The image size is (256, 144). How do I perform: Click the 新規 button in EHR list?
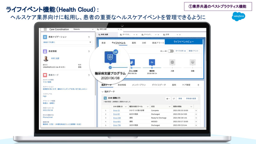[180, 99]
